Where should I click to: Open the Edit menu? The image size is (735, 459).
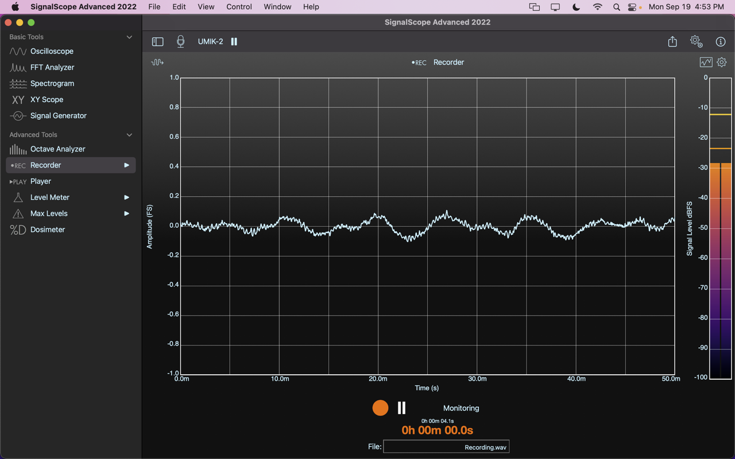point(179,7)
